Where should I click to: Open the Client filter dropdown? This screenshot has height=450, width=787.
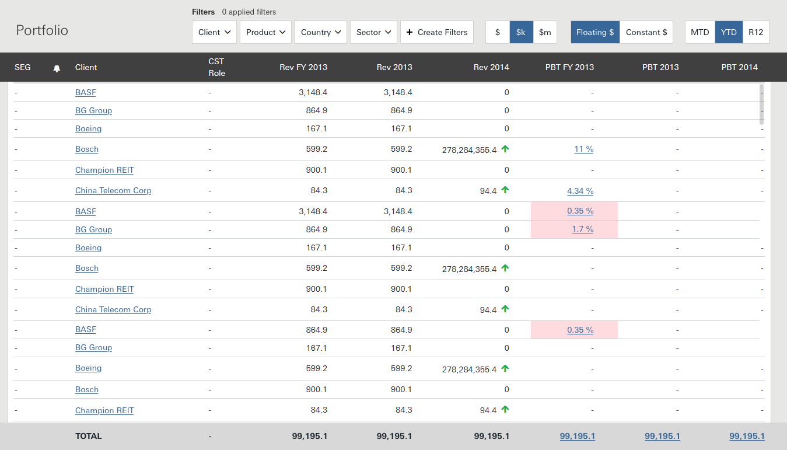214,32
